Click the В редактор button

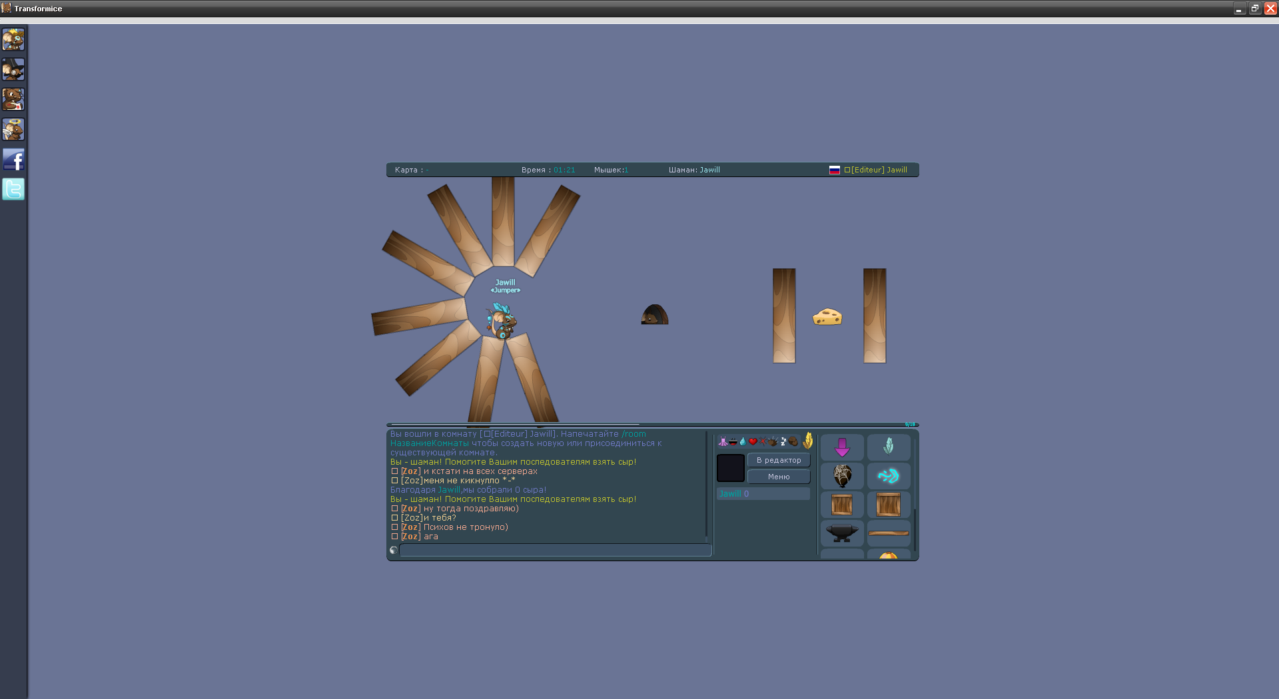pos(779,460)
